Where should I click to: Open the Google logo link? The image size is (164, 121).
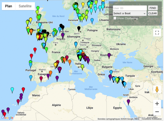7,118
